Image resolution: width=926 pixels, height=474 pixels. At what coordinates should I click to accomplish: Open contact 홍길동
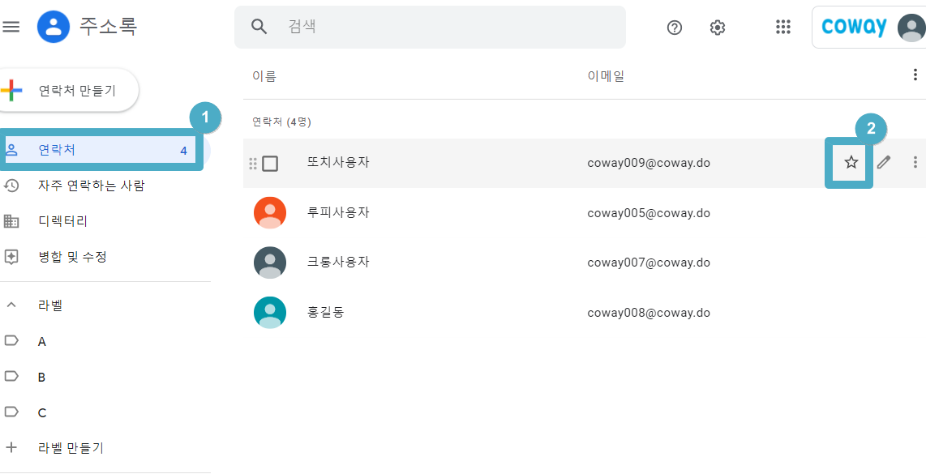(x=325, y=312)
